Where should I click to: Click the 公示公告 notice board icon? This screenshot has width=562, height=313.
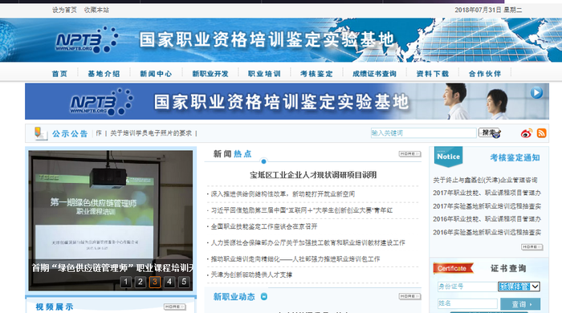(x=40, y=133)
